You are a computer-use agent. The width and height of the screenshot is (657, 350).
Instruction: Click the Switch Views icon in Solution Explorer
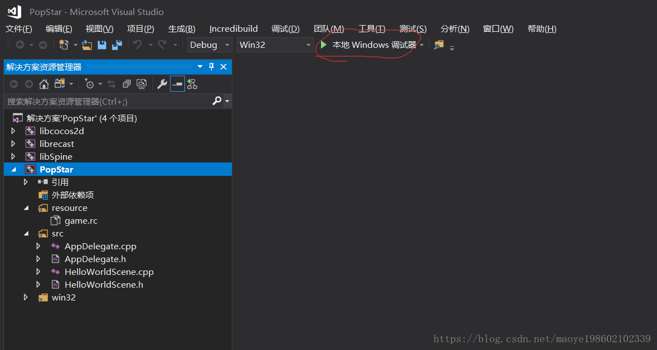coord(60,84)
